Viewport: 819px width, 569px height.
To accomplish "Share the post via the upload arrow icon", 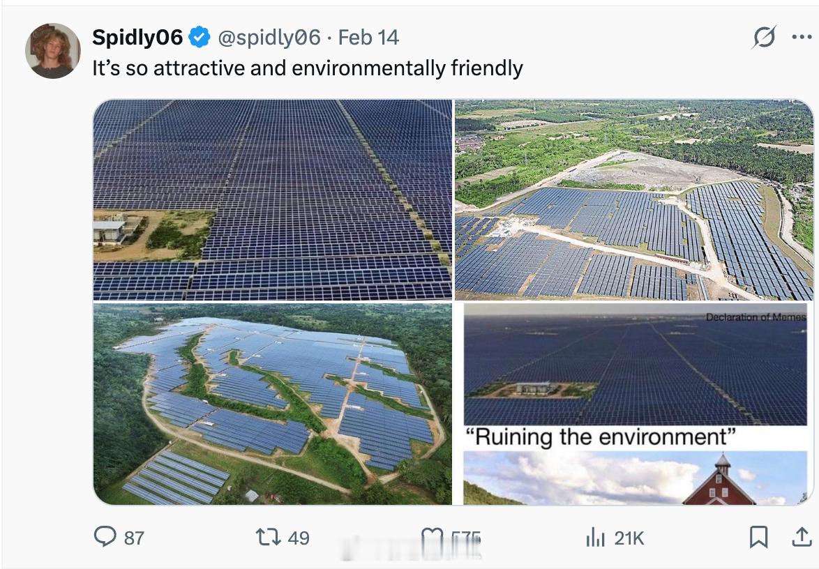I will coord(802,536).
